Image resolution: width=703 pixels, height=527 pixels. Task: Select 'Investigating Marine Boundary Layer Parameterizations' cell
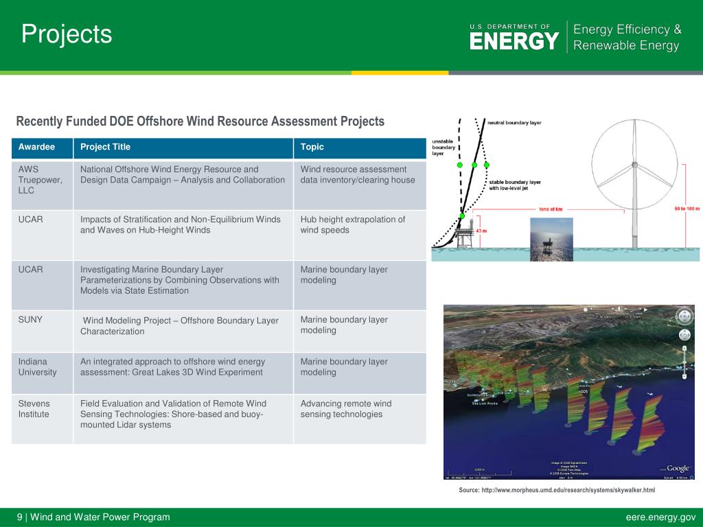(183, 285)
